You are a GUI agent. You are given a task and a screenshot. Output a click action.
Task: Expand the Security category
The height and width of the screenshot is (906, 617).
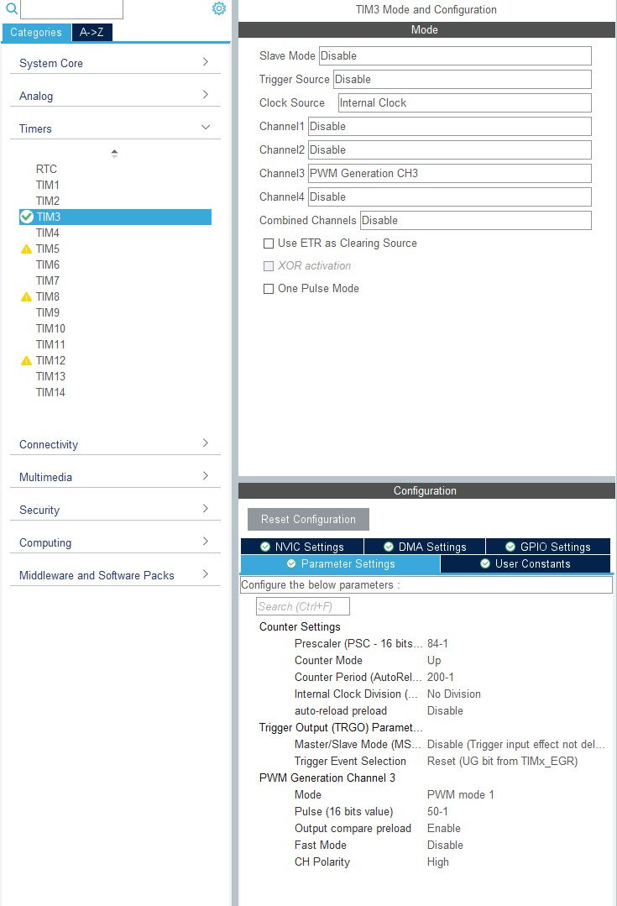116,510
